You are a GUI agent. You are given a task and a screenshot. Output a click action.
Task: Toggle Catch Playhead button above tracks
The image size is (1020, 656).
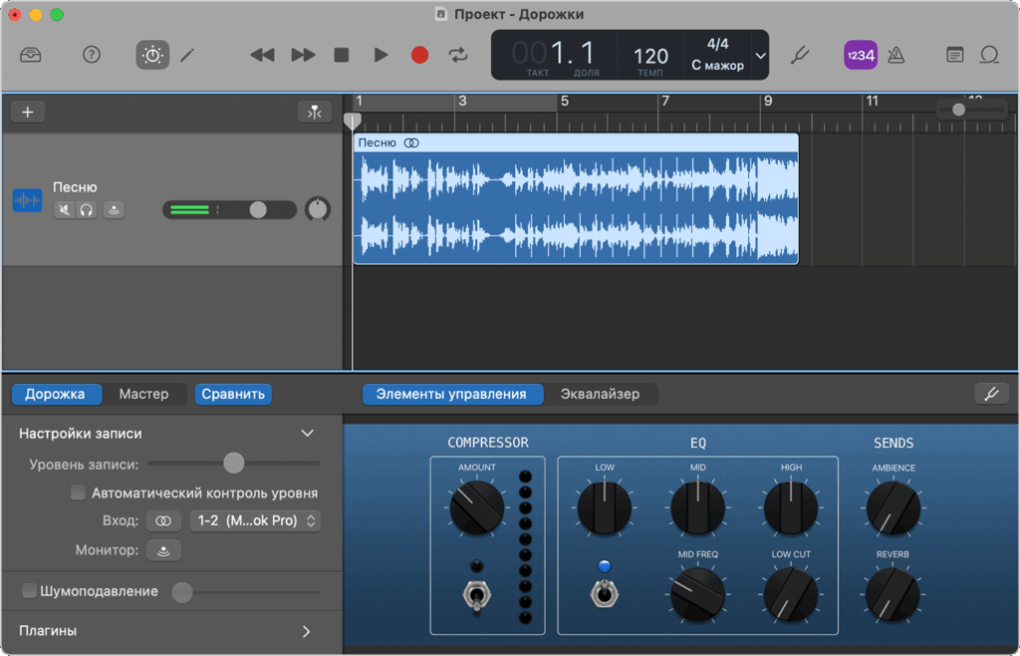click(x=314, y=112)
